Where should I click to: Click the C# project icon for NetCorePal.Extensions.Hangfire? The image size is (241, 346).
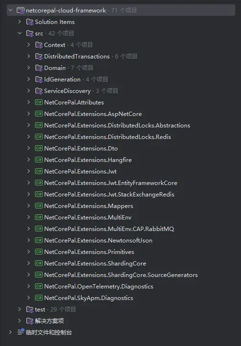pyautogui.click(x=39, y=160)
